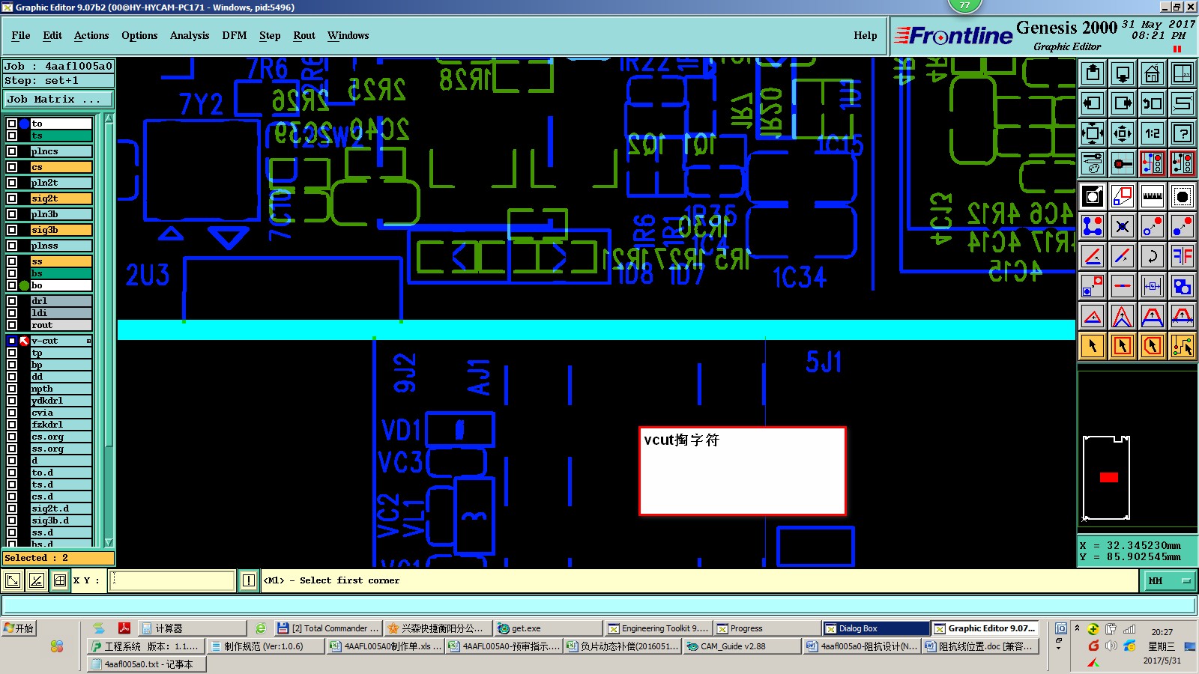Screen dimensions: 1199x674
Task: Expand the v-cut layer options marker
Action: [88, 341]
